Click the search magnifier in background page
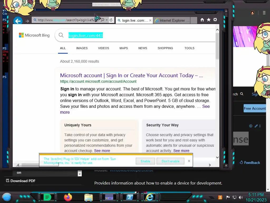The height and width of the screenshot is (203, 270). (x=242, y=94)
